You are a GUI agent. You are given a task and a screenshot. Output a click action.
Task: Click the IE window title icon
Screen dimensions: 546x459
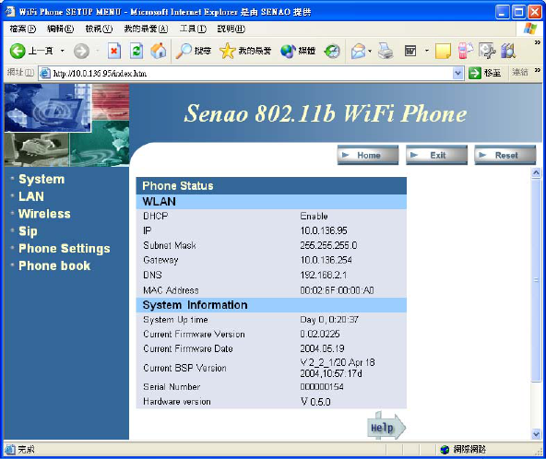[10, 11]
